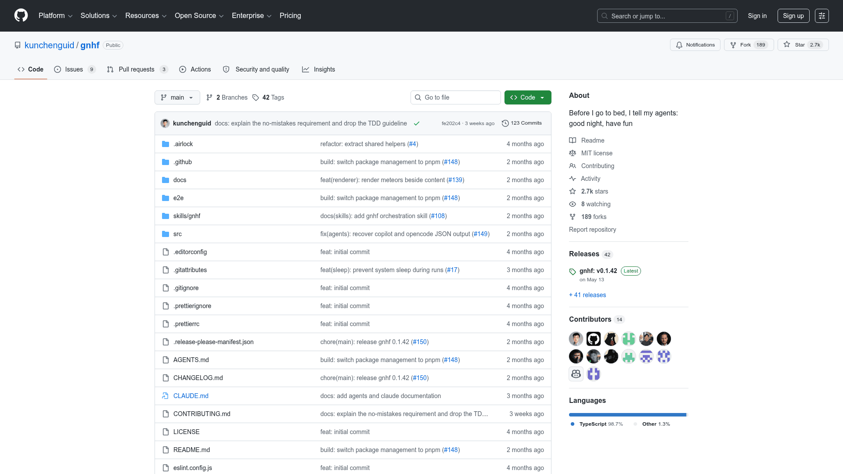
Task: Expand the green Code dropdown
Action: 528,97
